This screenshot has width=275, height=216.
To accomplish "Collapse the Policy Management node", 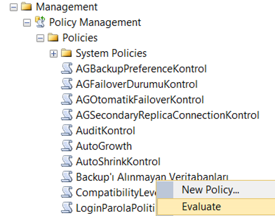I will 27,23.
